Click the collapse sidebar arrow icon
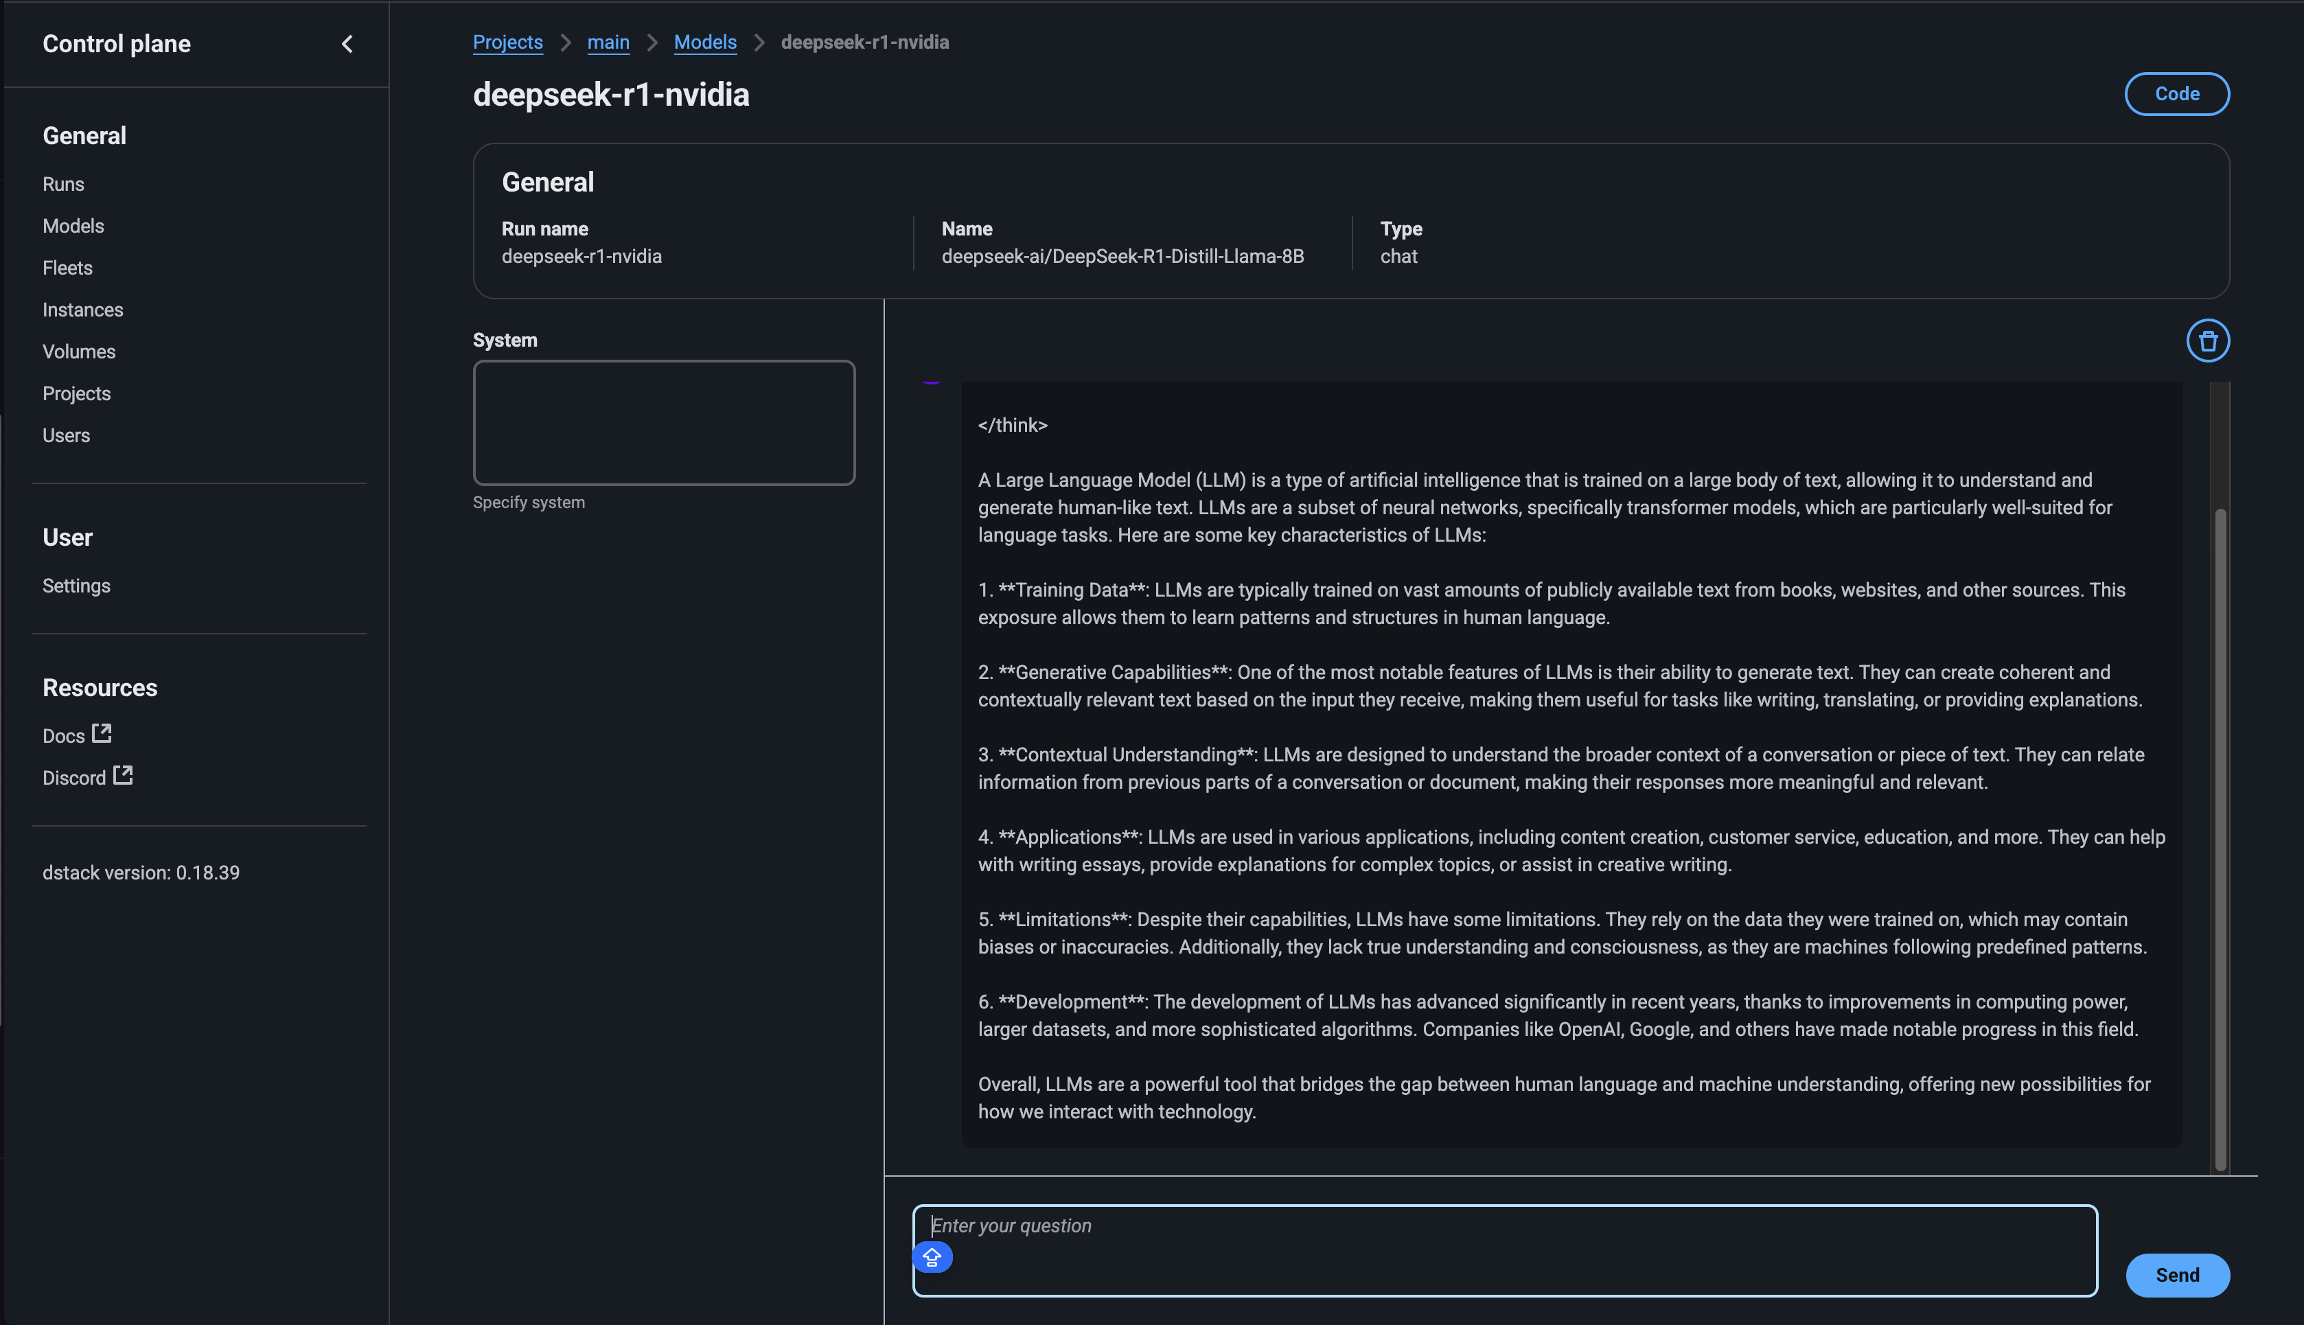The height and width of the screenshot is (1325, 2304). pyautogui.click(x=345, y=43)
